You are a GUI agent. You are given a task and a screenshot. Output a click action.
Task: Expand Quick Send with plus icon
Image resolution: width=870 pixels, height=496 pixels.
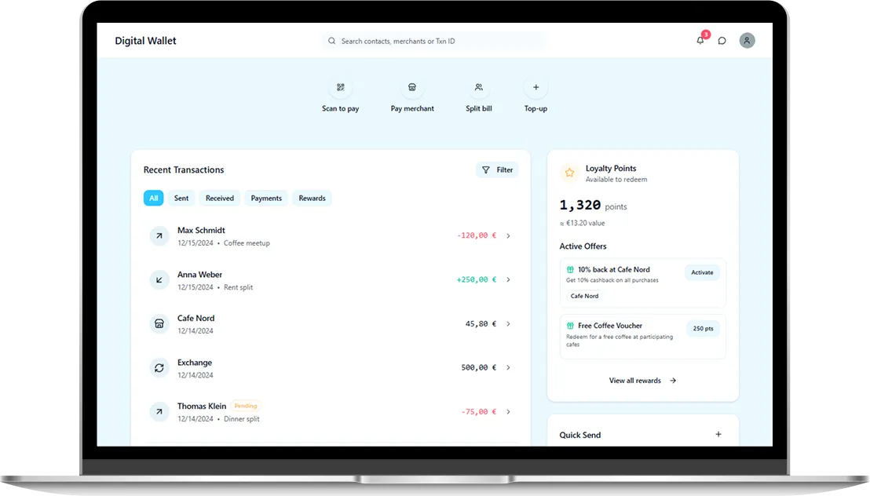(x=718, y=434)
